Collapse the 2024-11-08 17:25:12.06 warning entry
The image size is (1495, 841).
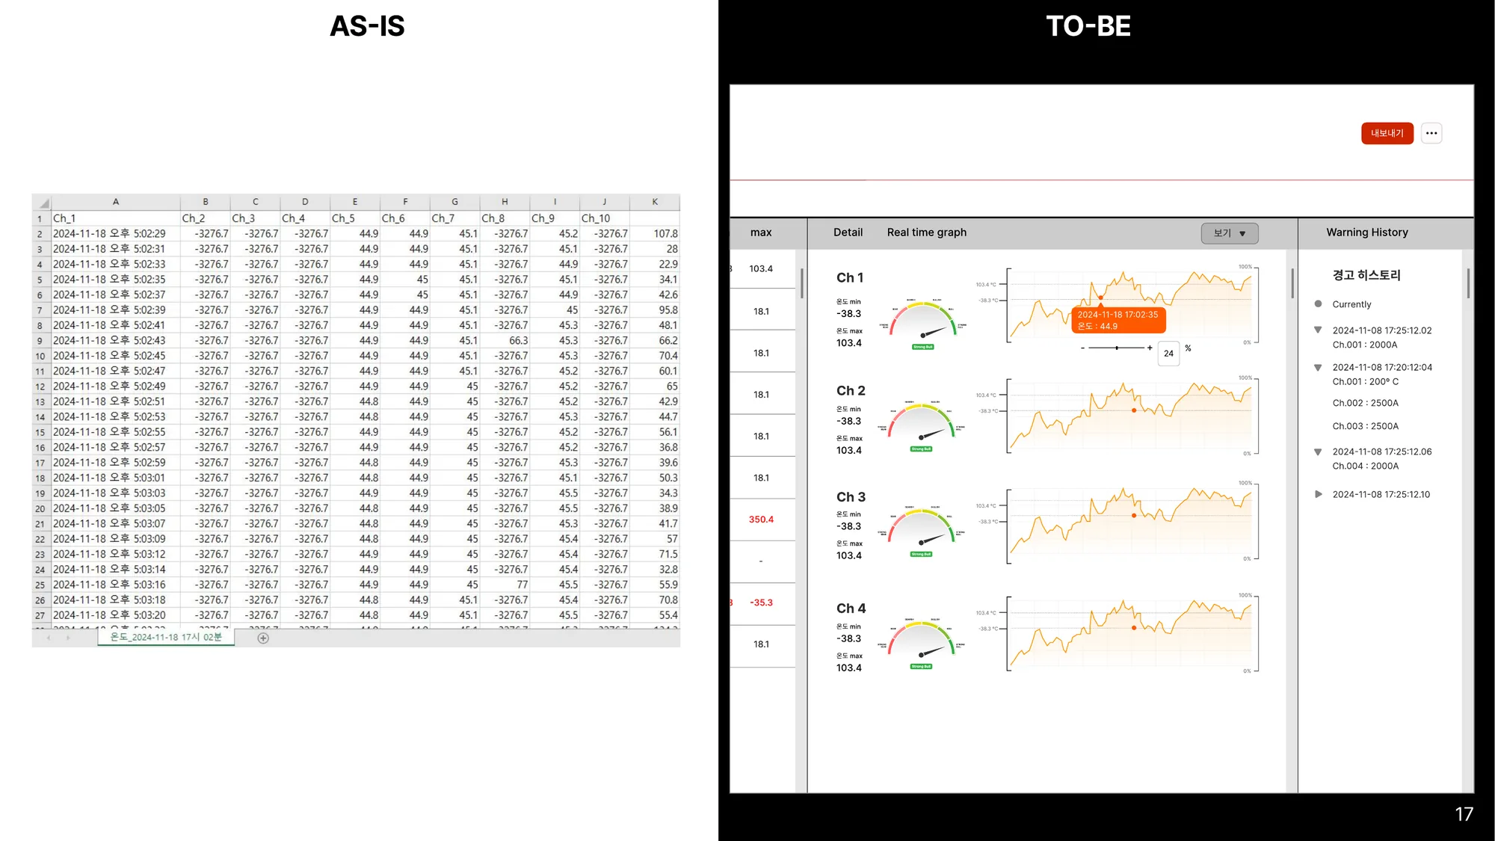point(1318,452)
